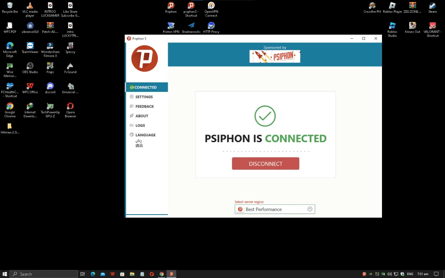Screen dimensions: 445x278
Task: Open Fraps desktop icon
Action: [x=50, y=68]
